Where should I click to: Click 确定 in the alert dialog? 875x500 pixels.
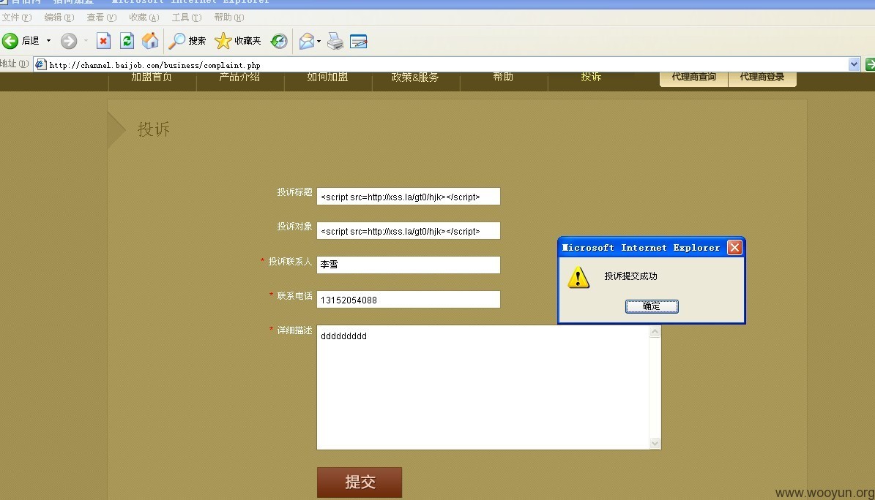652,306
